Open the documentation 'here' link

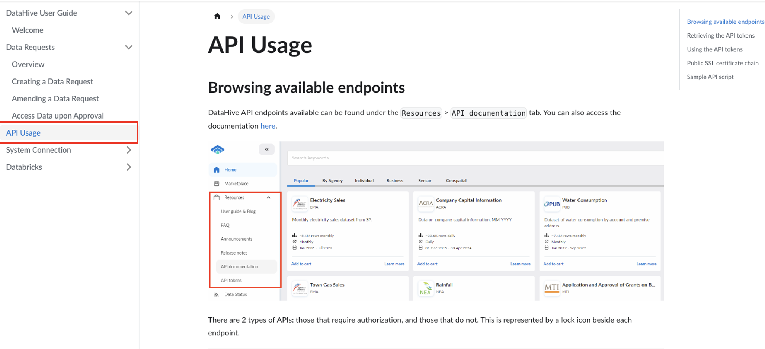tap(268, 126)
